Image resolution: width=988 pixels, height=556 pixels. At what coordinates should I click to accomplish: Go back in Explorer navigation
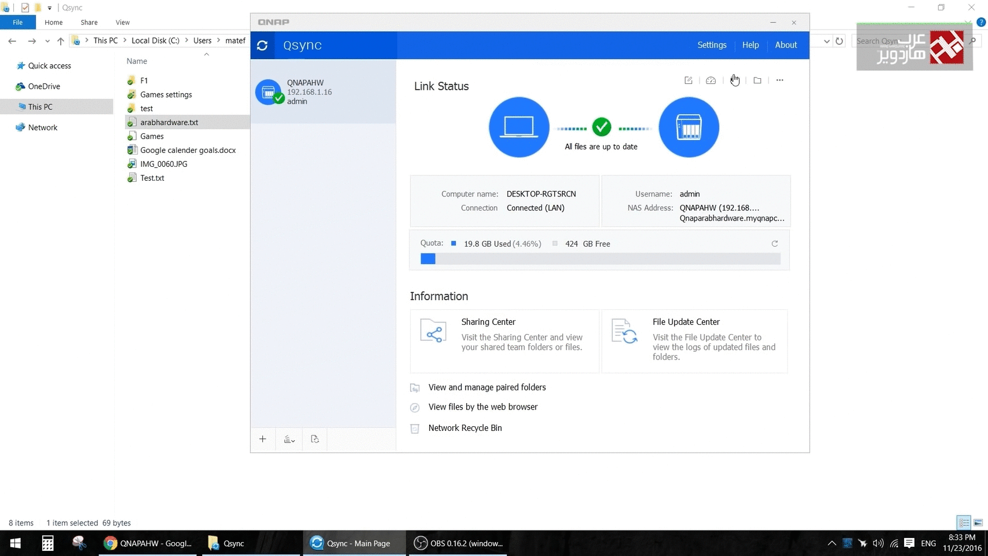[12, 41]
